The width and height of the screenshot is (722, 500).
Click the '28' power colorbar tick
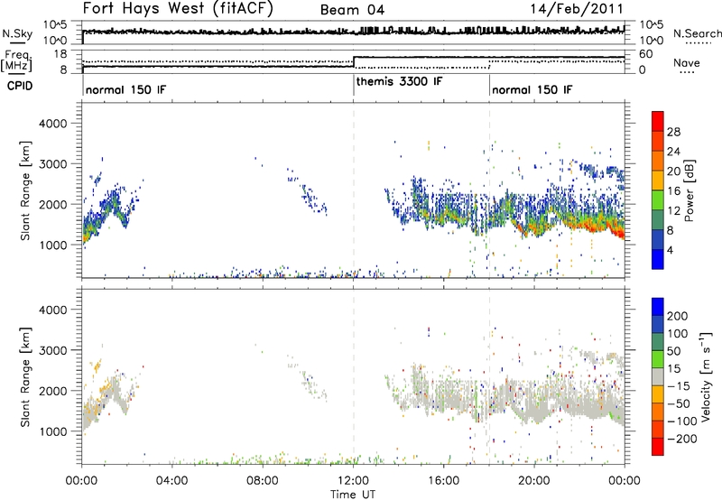coord(673,132)
